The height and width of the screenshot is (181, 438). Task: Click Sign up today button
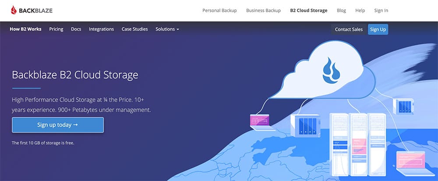tap(58, 125)
